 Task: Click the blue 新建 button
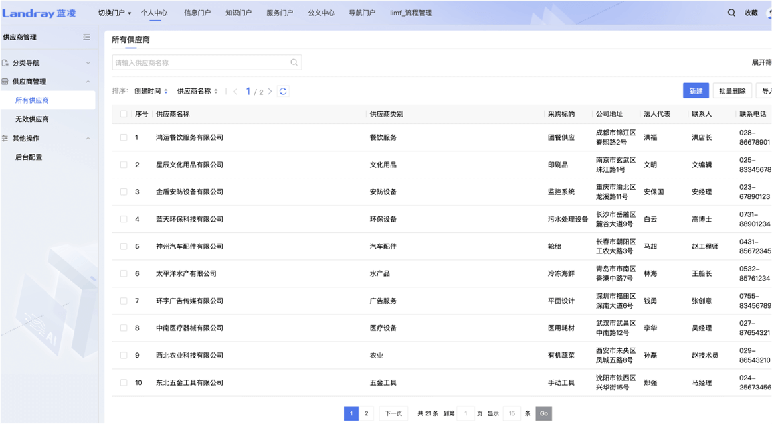coord(696,91)
